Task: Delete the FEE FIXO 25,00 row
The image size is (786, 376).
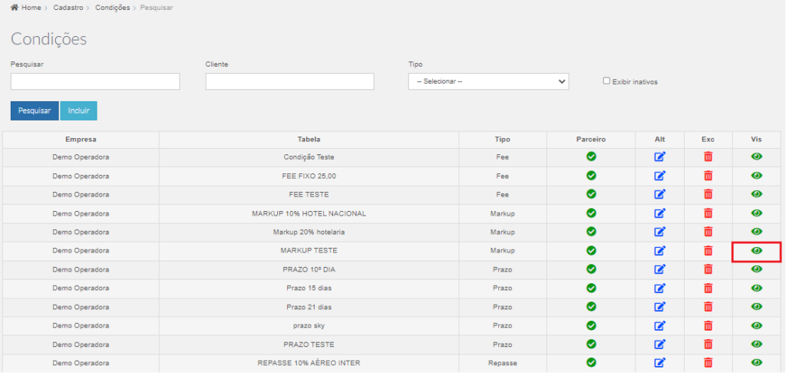Action: 708,176
